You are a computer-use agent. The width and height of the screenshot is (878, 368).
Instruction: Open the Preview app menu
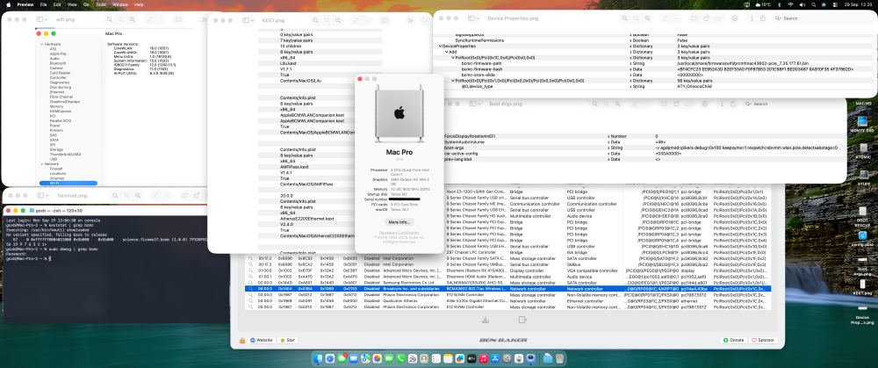pos(25,4)
